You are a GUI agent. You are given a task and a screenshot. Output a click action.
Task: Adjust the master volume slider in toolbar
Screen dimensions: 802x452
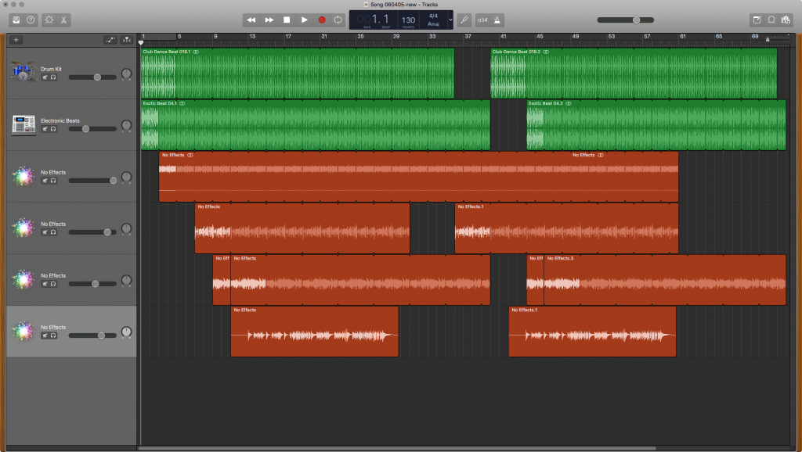626,20
